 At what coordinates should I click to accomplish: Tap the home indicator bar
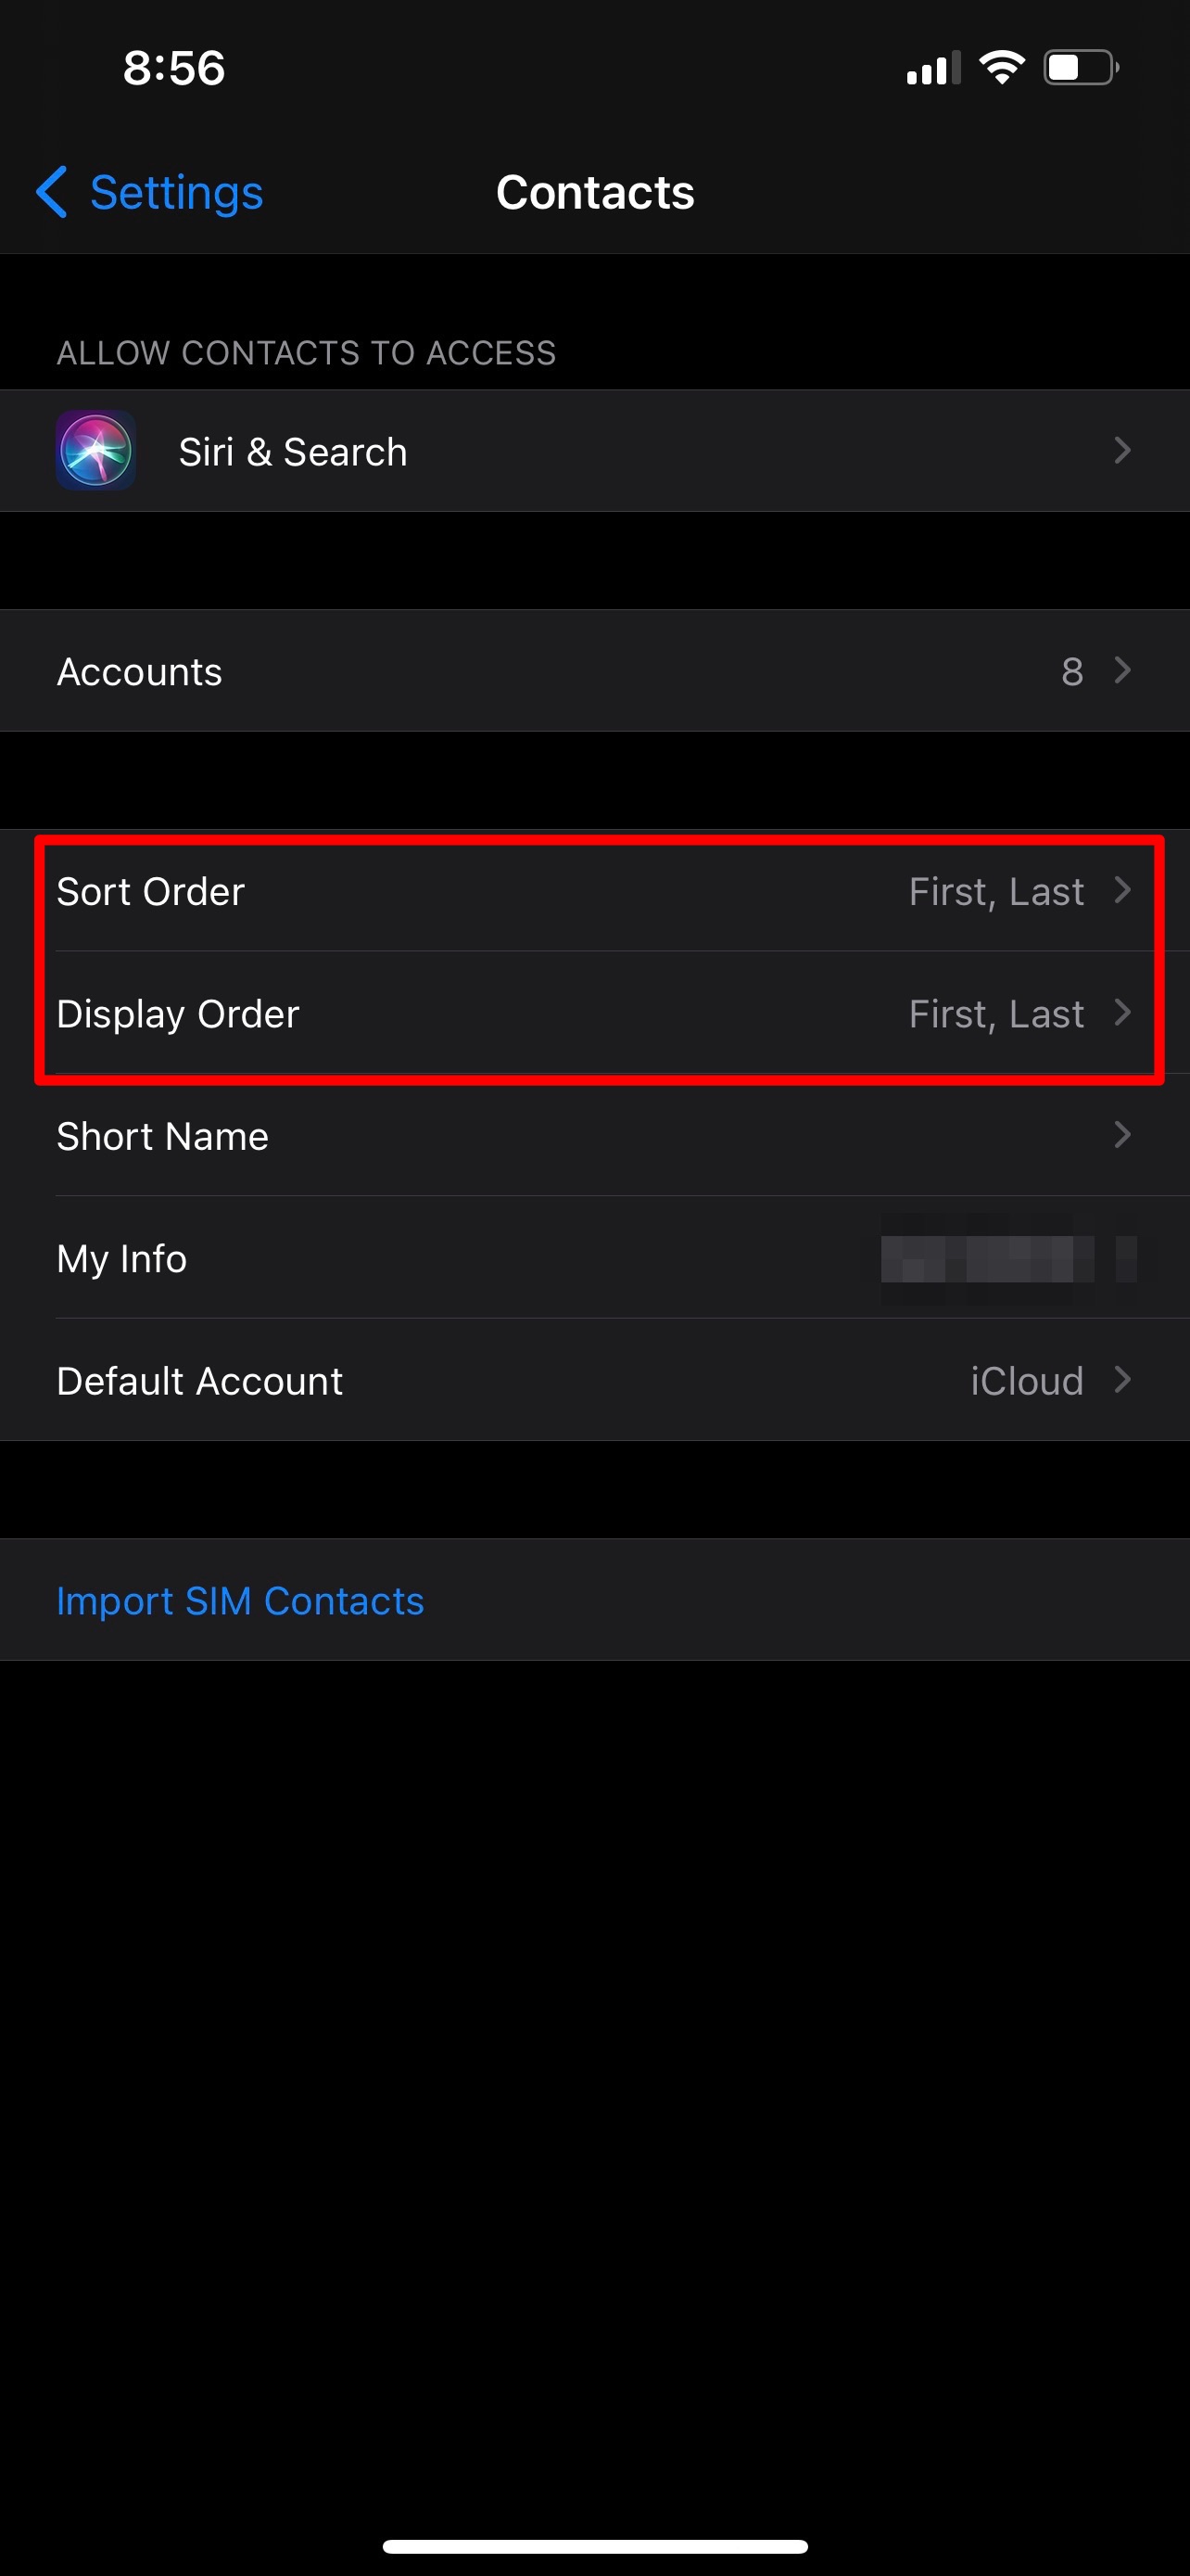click(594, 2546)
